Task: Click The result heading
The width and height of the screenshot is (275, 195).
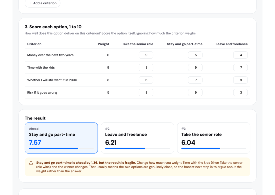Action: point(35,118)
